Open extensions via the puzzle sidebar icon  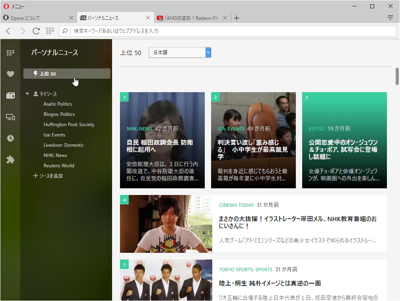pyautogui.click(x=10, y=159)
